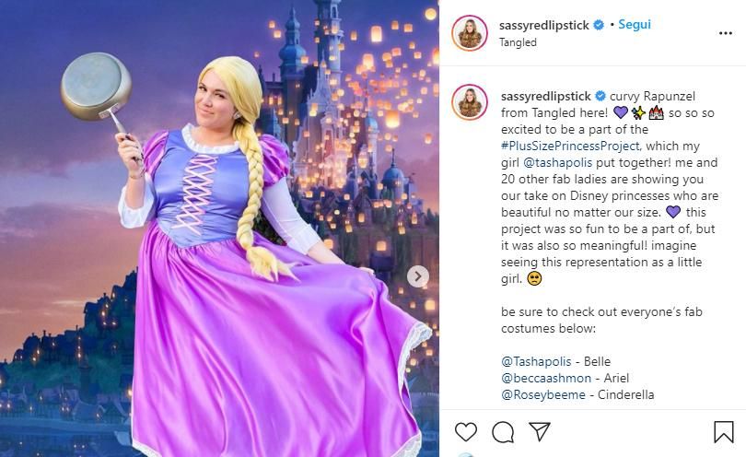Image resolution: width=746 pixels, height=457 pixels.
Task: Visit the @beccaashmon profile link
Action: coord(546,378)
